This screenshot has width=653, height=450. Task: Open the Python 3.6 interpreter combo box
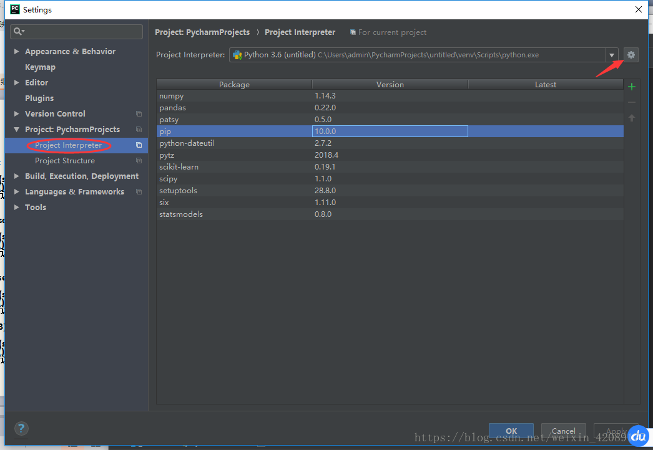pos(423,55)
